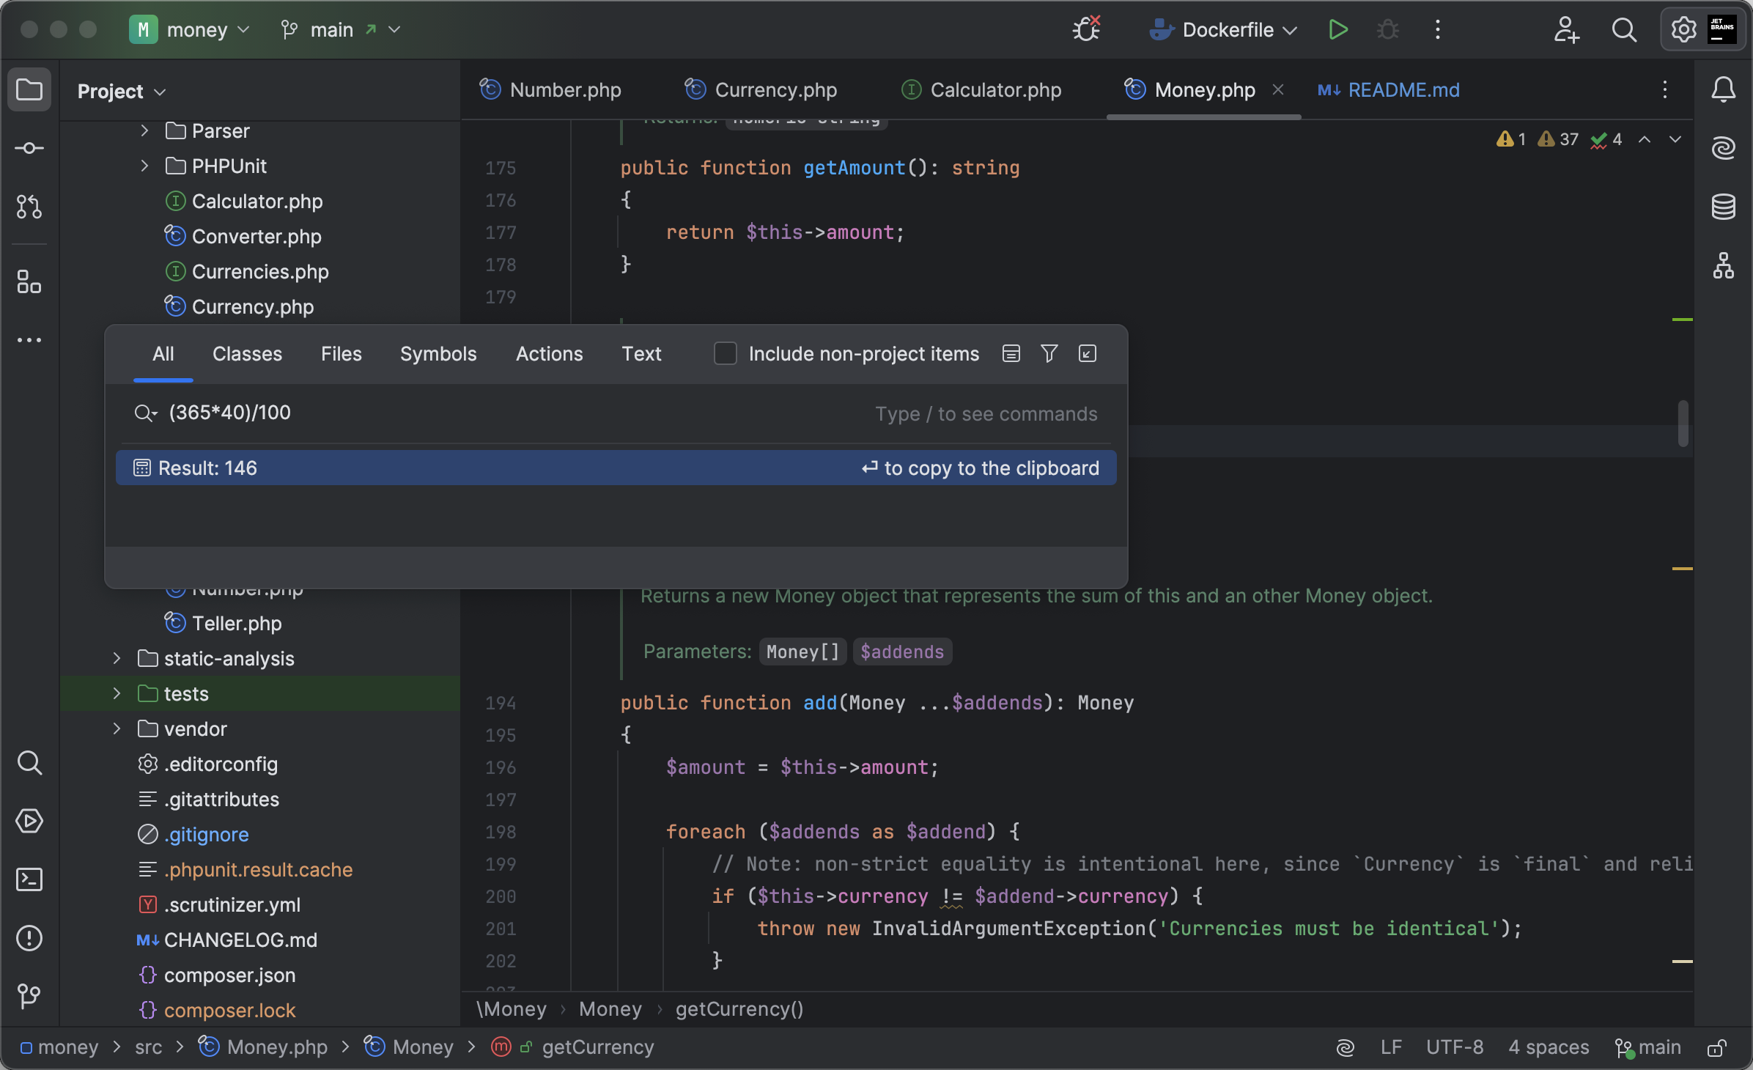1753x1070 pixels.
Task: Open the Commit tool window
Action: (x=29, y=148)
